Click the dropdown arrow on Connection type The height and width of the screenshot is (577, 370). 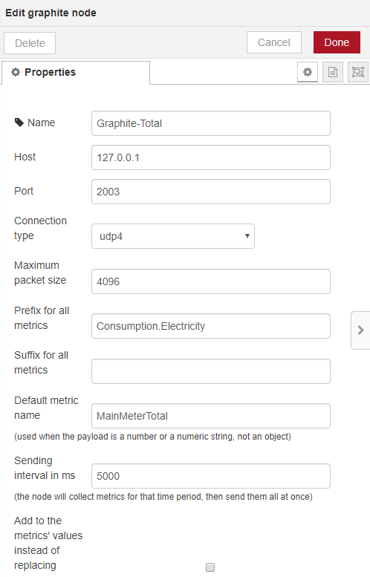point(247,236)
